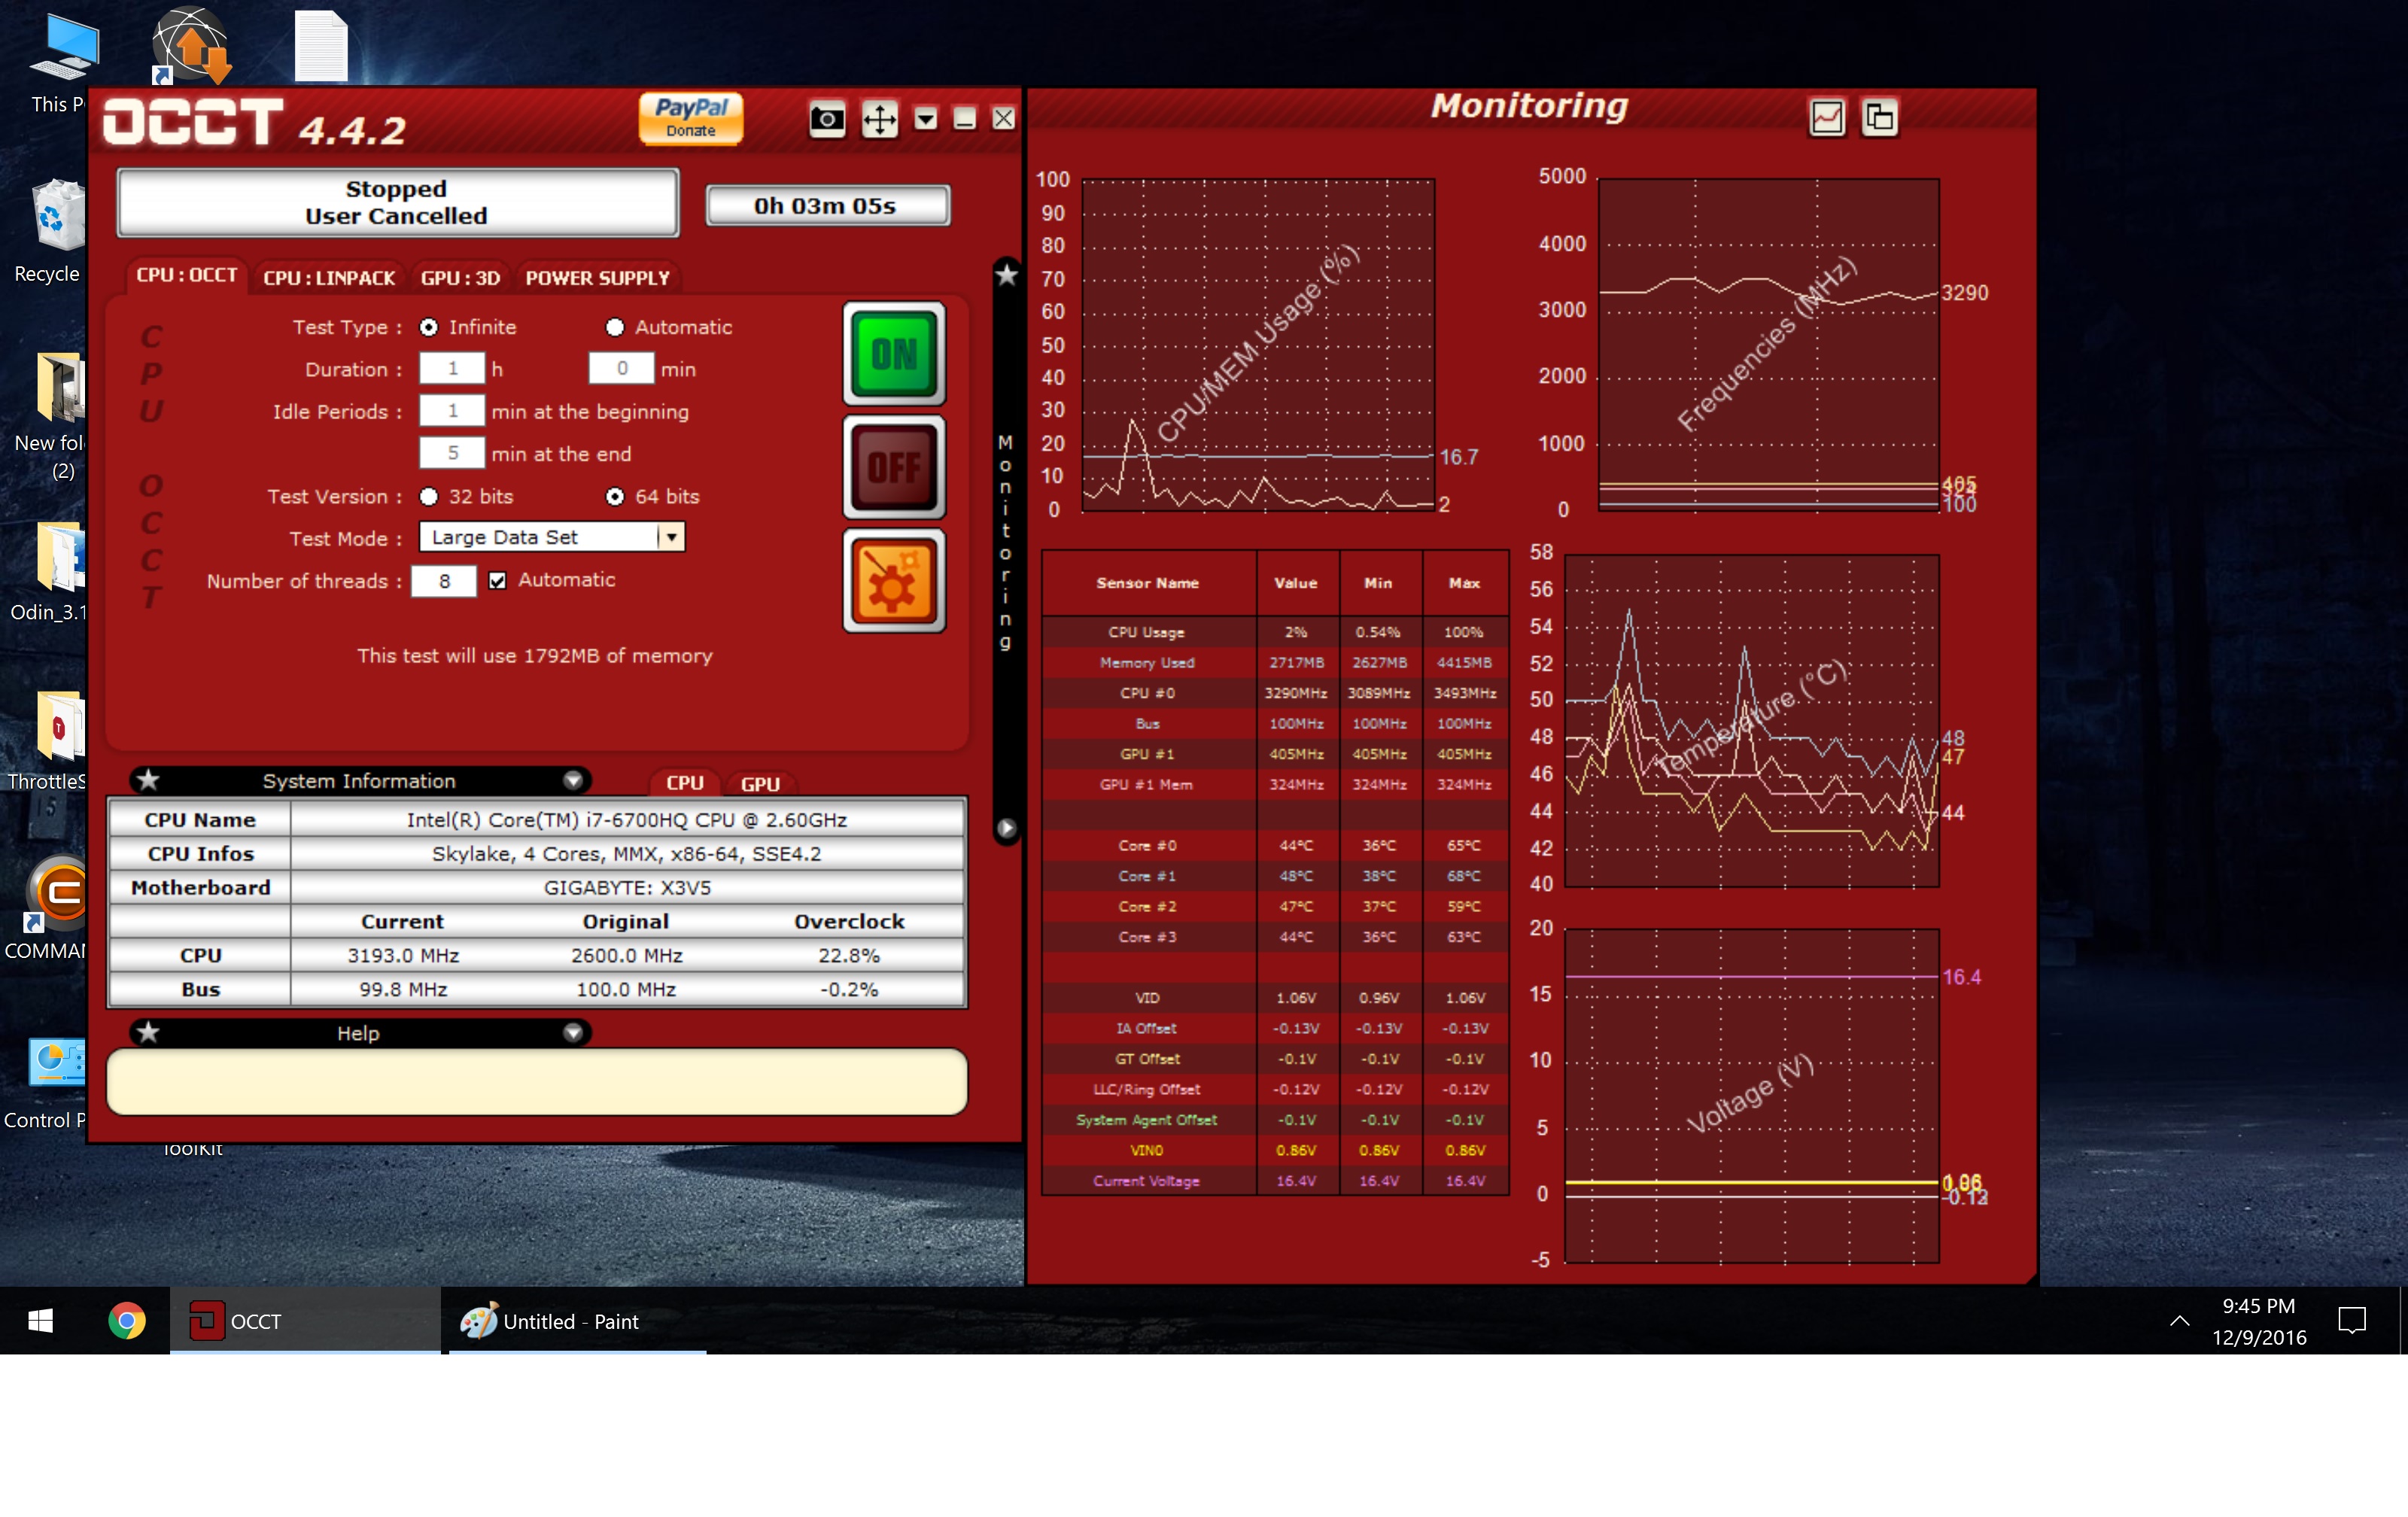2408x1517 pixels.
Task: Click the Monitoring windows layout icon
Action: [x=1880, y=118]
